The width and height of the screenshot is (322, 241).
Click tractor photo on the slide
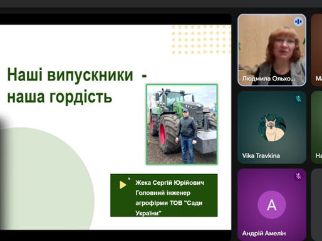pyautogui.click(x=182, y=124)
